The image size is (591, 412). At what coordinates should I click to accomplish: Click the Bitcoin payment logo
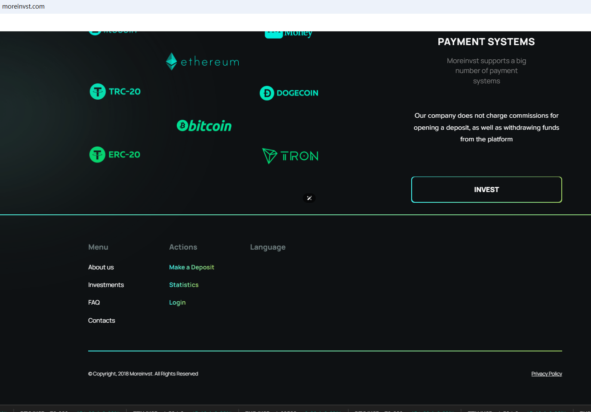[x=204, y=125]
